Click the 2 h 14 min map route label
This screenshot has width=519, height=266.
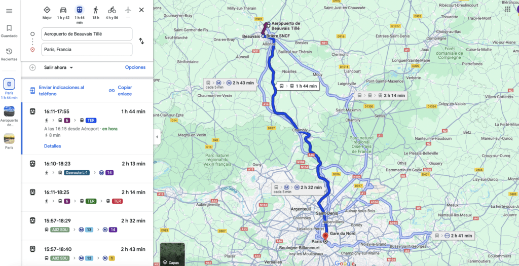pyautogui.click(x=381, y=95)
